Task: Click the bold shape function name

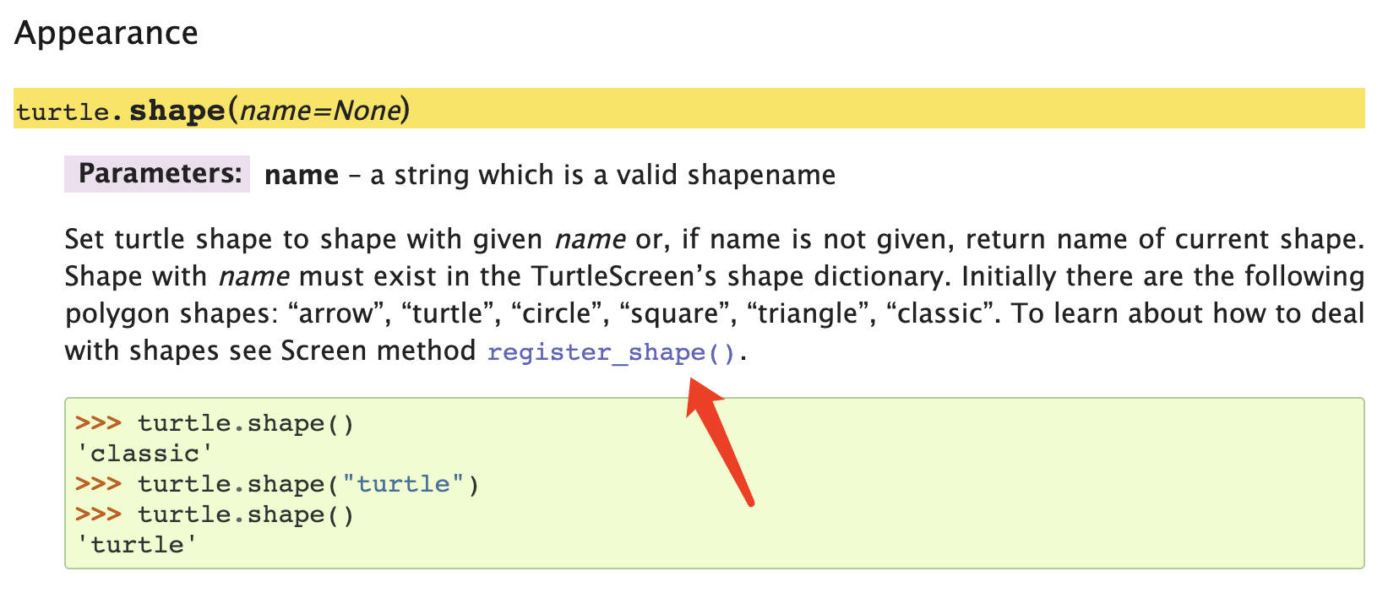Action: click(x=177, y=110)
